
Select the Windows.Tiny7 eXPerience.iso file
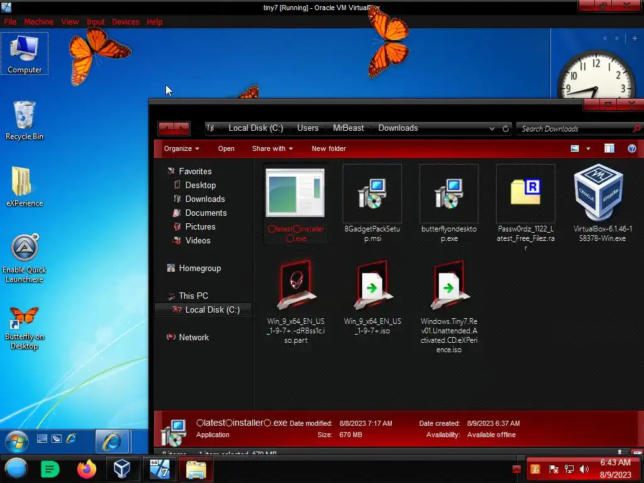pos(449,307)
